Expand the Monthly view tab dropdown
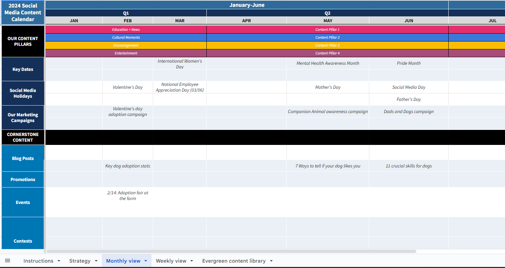 (145, 260)
